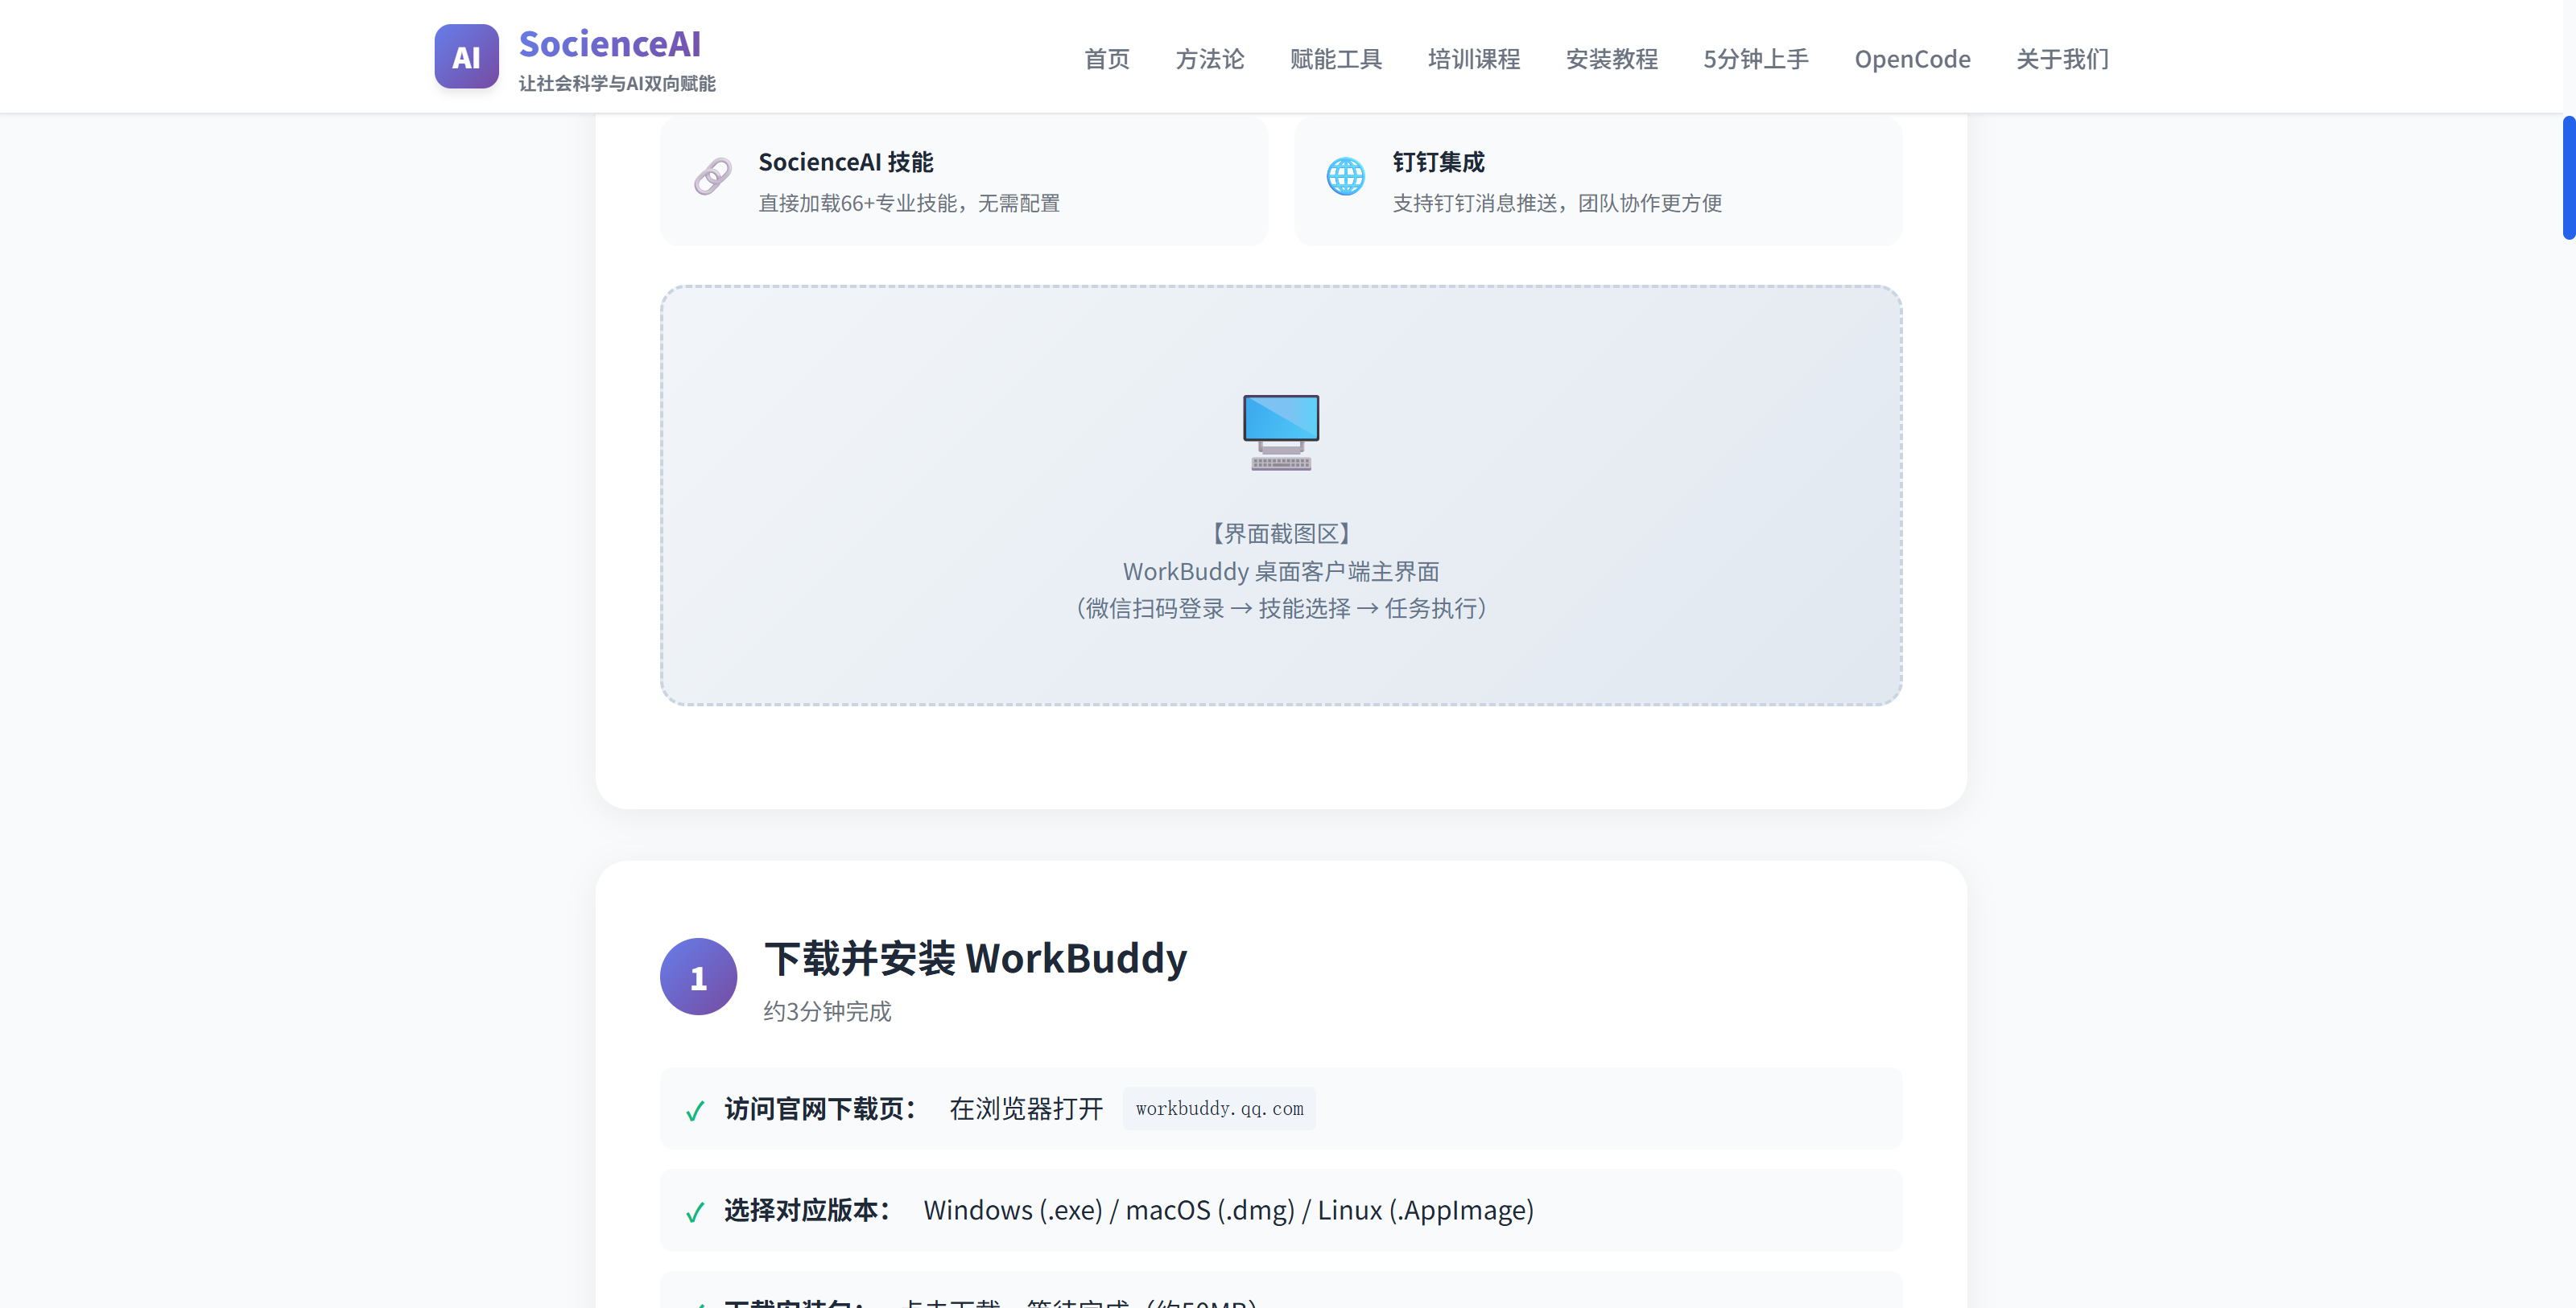The image size is (2576, 1308).
Task: Open 关于我们 in the navigation
Action: 2062,59
